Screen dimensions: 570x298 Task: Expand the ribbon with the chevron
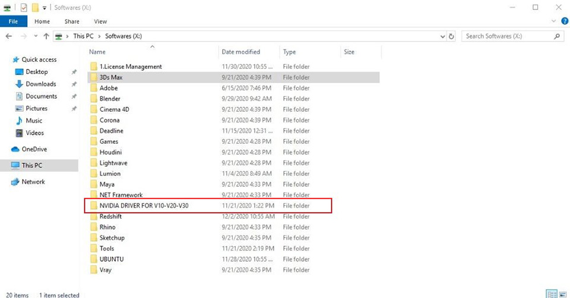[x=553, y=21]
